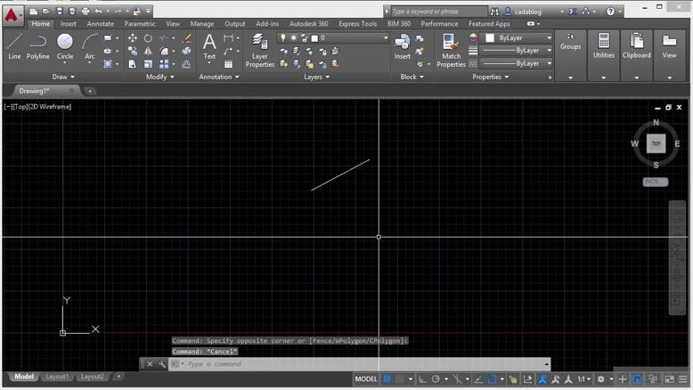Image resolution: width=693 pixels, height=390 pixels.
Task: Toggle polar tracking in status bar
Action: pyautogui.click(x=436, y=379)
